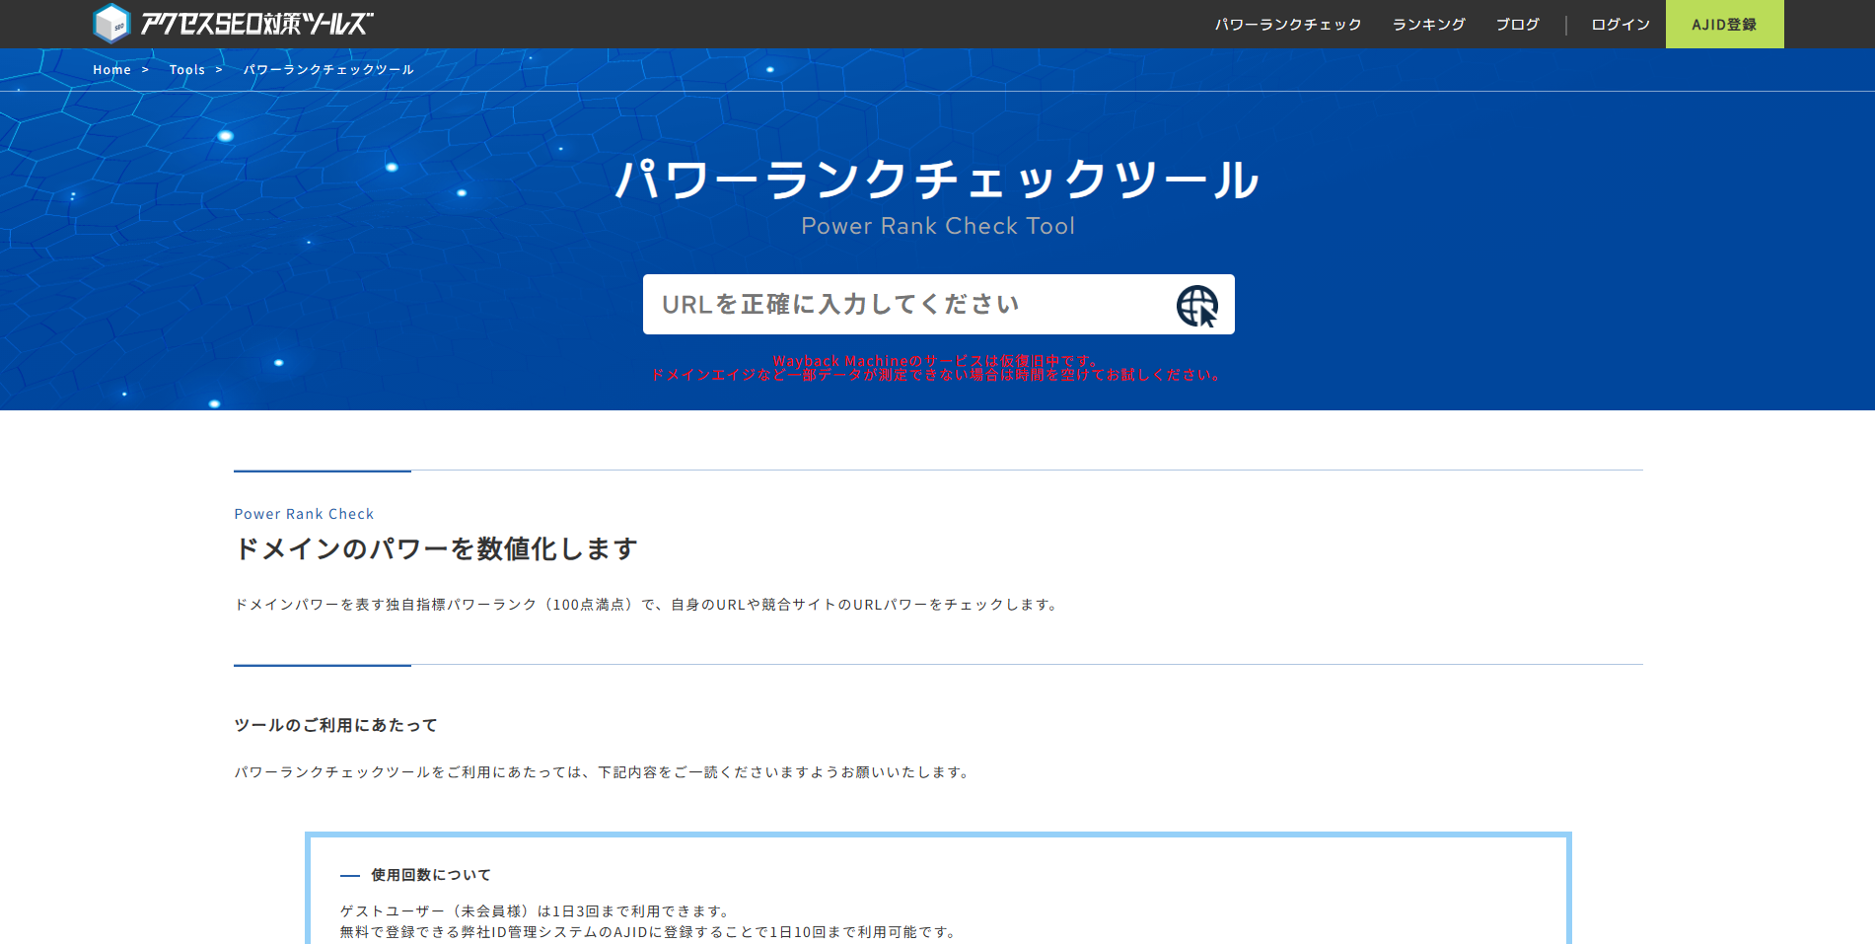Click the cube logo icon in header

point(111,24)
